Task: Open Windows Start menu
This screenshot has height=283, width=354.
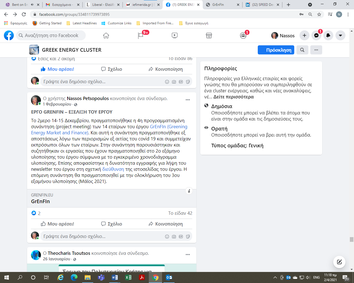Action: (6, 277)
